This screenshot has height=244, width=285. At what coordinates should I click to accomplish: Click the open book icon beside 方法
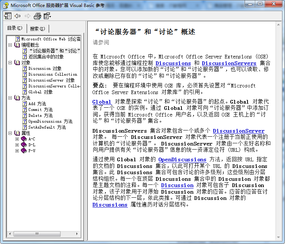[17, 98]
